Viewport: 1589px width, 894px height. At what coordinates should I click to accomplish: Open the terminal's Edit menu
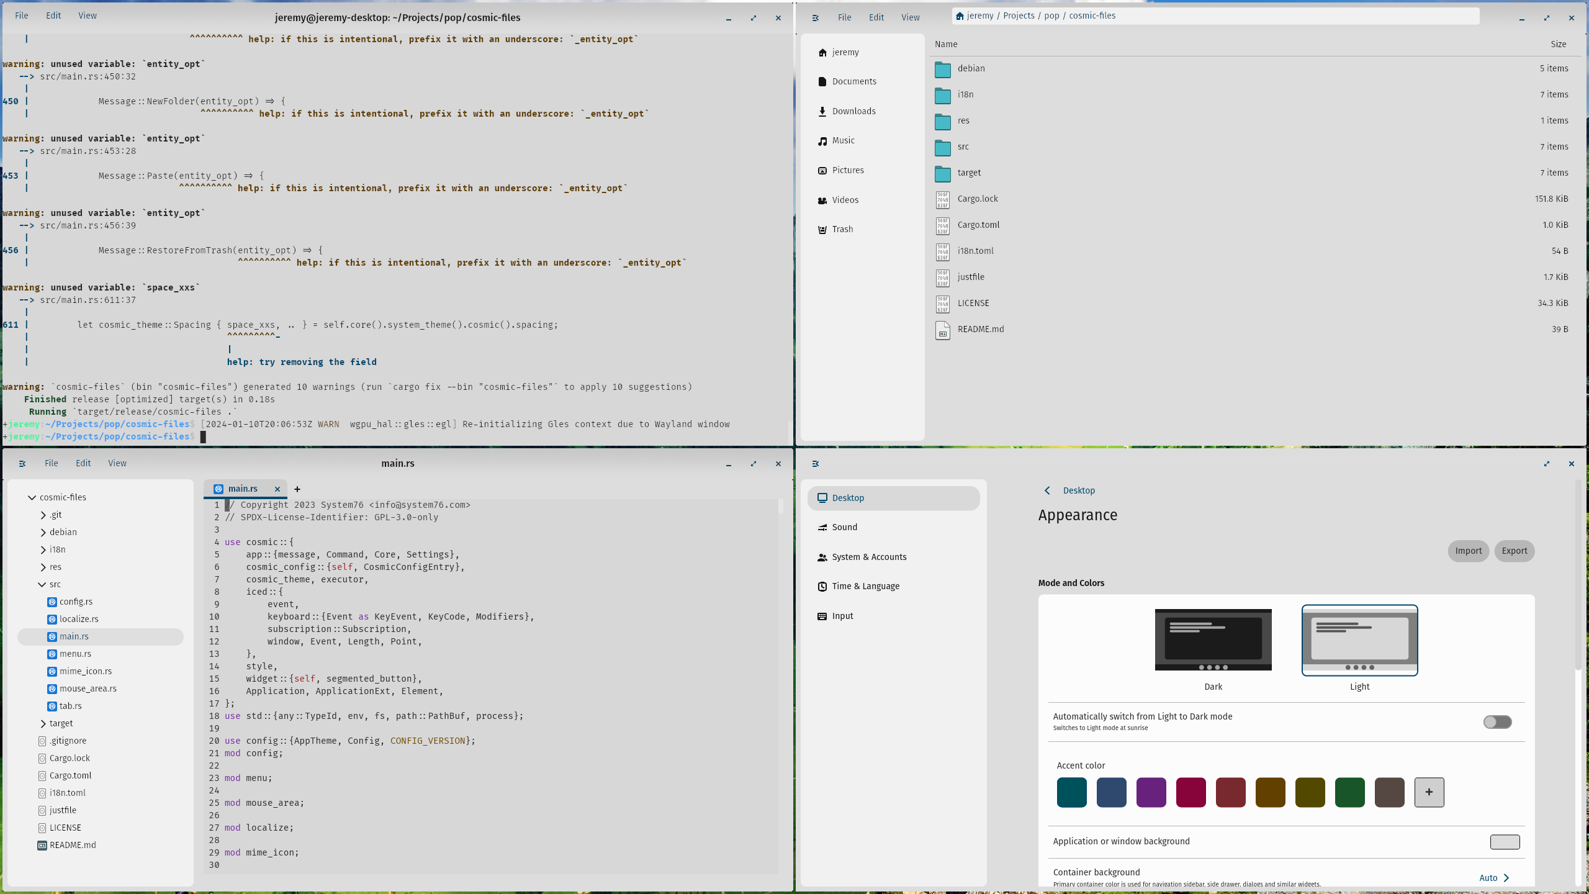pos(53,16)
